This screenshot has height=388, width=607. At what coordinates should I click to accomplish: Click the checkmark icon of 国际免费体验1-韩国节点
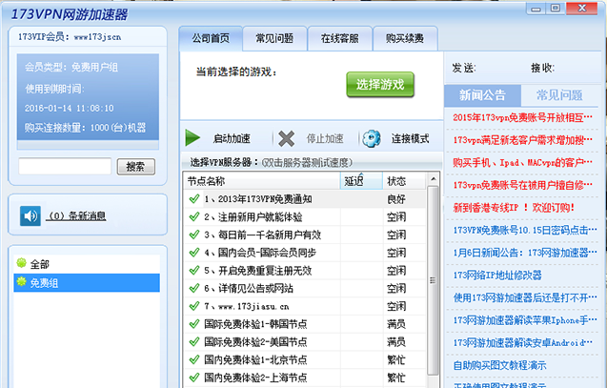pyautogui.click(x=194, y=323)
